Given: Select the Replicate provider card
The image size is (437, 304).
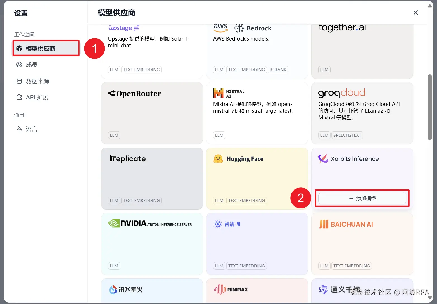Looking at the screenshot, I should click(x=152, y=179).
